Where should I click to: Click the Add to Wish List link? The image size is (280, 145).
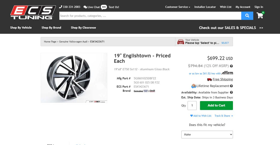coord(202,116)
